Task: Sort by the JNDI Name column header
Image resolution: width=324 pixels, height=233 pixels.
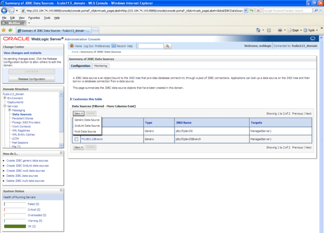Action: pyautogui.click(x=184, y=122)
